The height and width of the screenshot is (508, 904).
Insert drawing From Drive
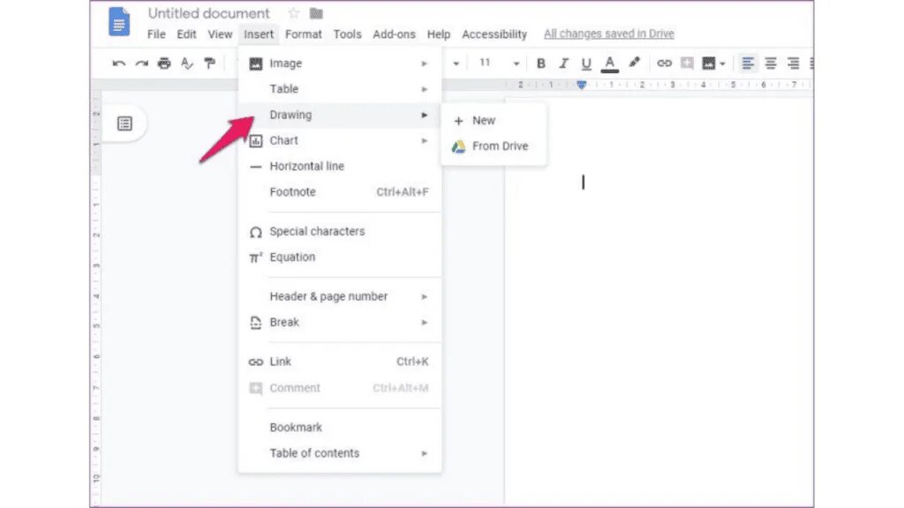(493, 146)
